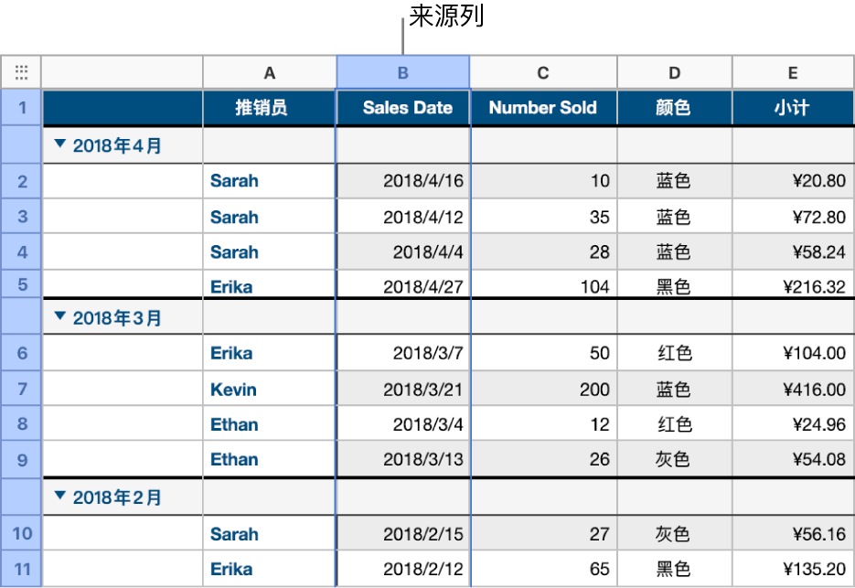Click the table drag handle icon
This screenshot has width=855, height=588.
(21, 71)
